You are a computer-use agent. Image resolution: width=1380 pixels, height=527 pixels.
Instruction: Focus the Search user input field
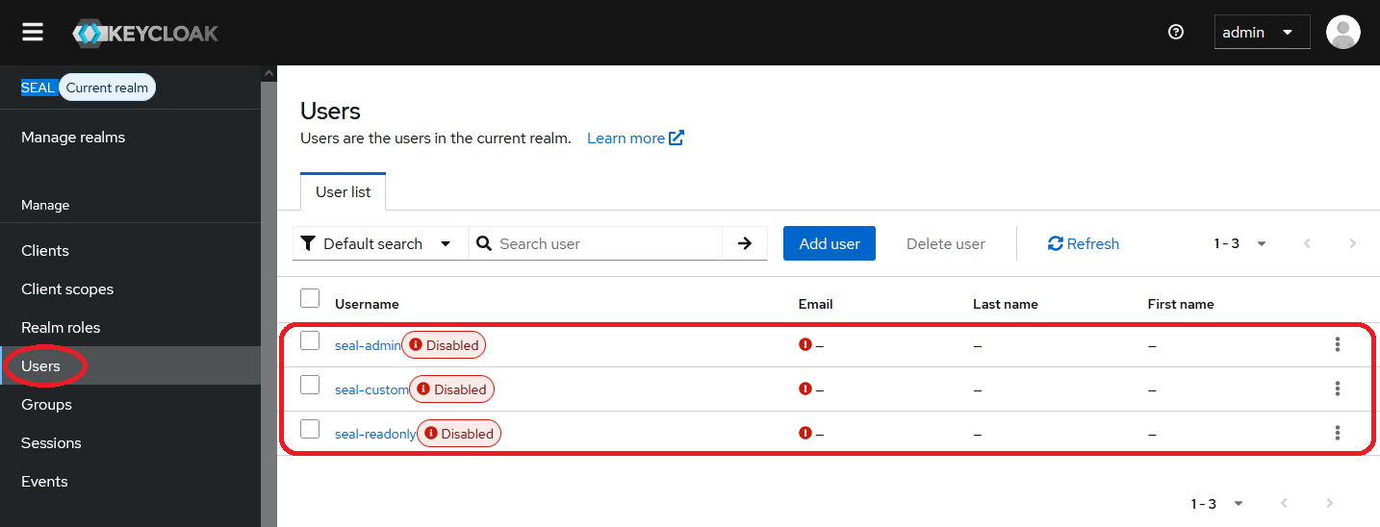[x=606, y=243]
